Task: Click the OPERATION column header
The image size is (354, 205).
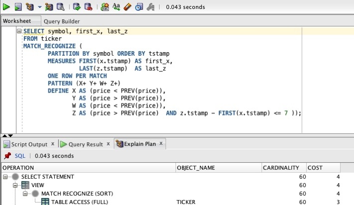Action: pyautogui.click(x=89, y=168)
